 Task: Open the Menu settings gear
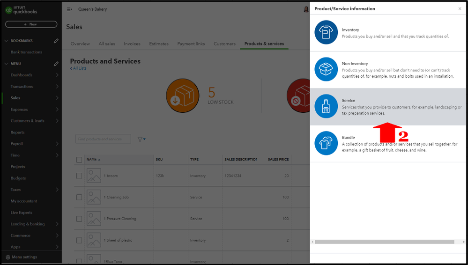click(8, 257)
